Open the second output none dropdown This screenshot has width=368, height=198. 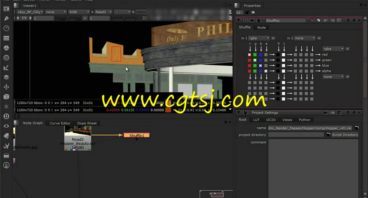(333, 77)
